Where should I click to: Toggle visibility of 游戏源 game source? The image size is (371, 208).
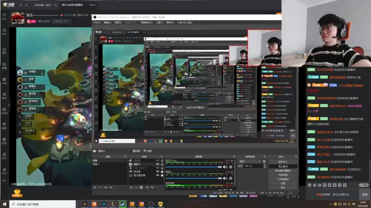tap(158, 171)
